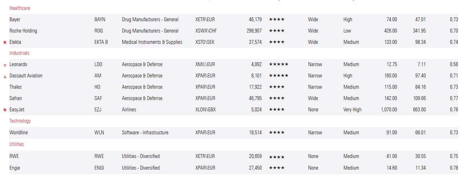The height and width of the screenshot is (176, 464).
Task: Open the Utilities sector heading
Action: coord(17,144)
